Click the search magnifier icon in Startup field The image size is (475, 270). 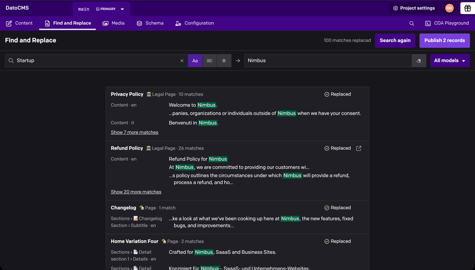coord(11,61)
